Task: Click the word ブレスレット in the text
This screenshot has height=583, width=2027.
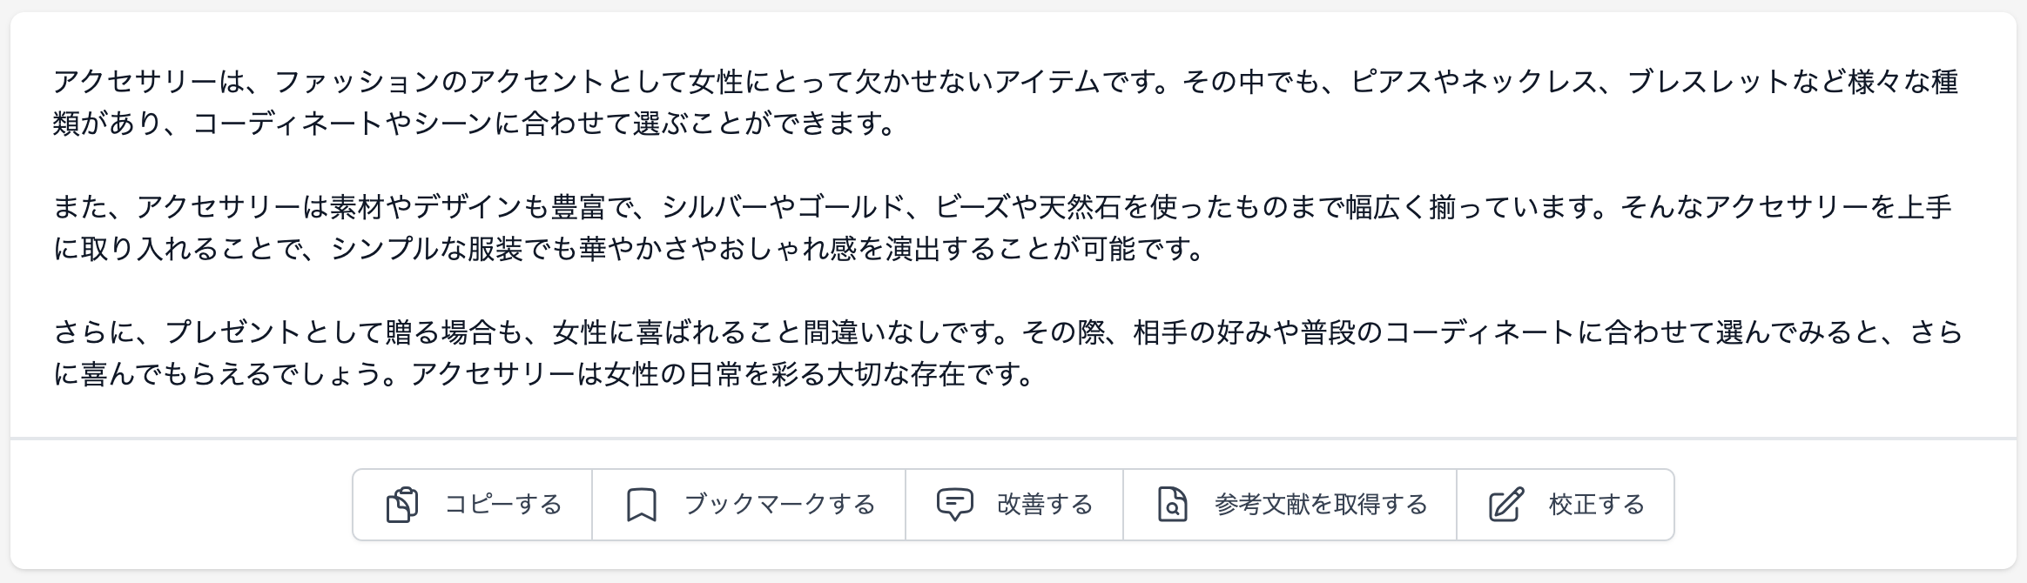Action: coord(1710,82)
